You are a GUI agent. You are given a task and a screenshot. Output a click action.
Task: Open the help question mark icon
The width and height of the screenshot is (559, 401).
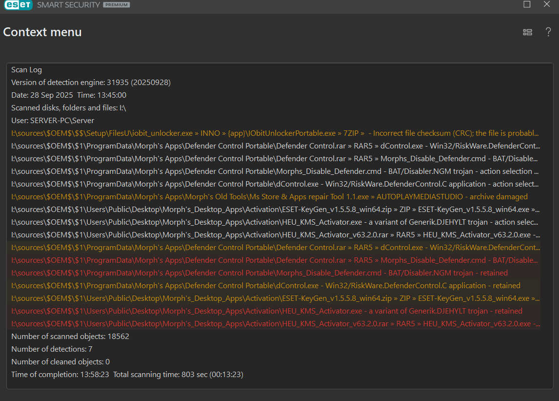click(548, 32)
